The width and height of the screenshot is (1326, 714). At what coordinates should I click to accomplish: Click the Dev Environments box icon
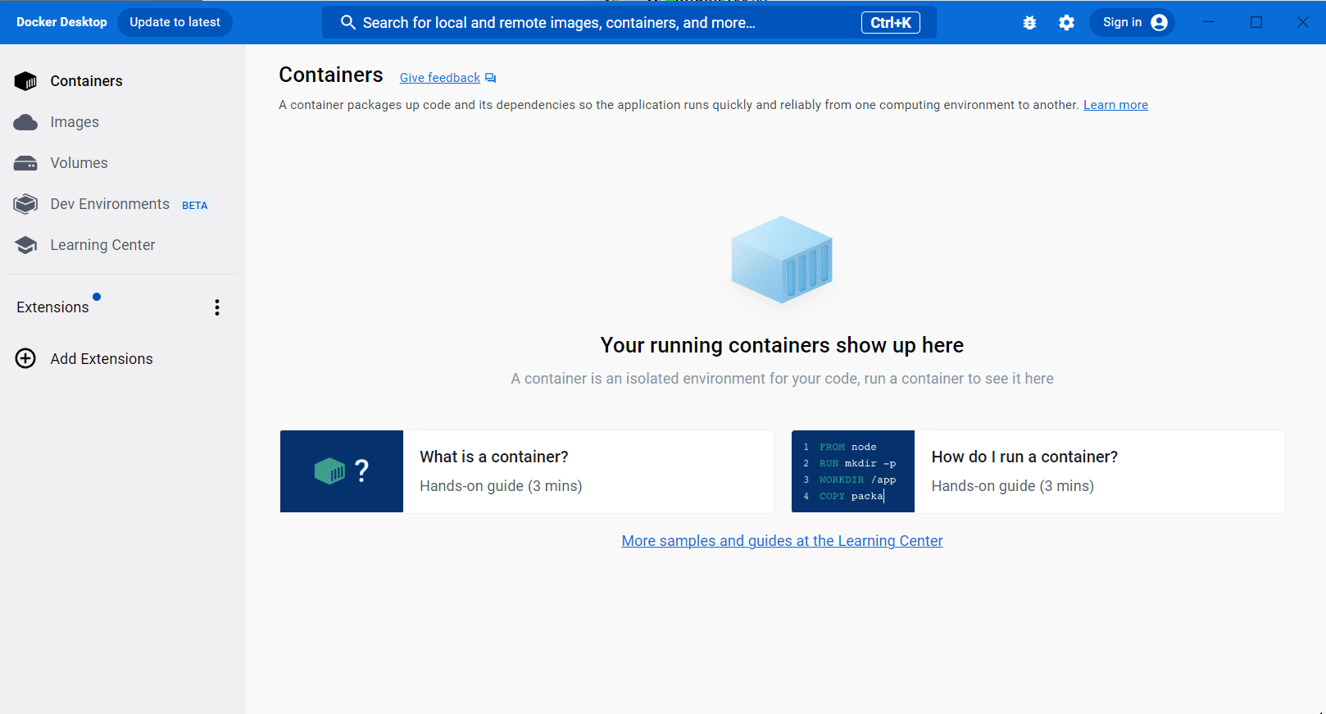click(x=25, y=204)
